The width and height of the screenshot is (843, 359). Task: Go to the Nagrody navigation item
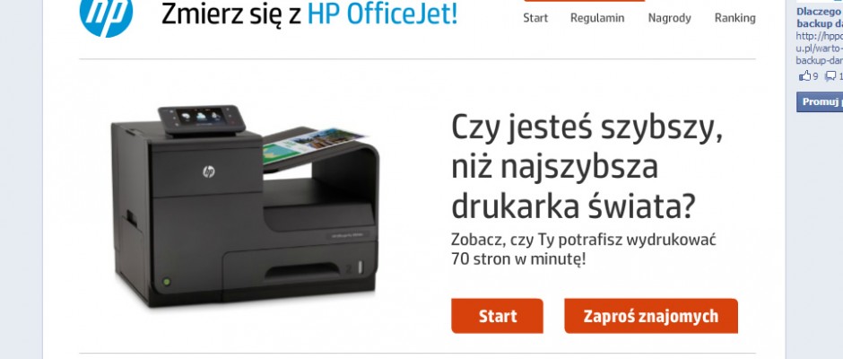pos(669,18)
